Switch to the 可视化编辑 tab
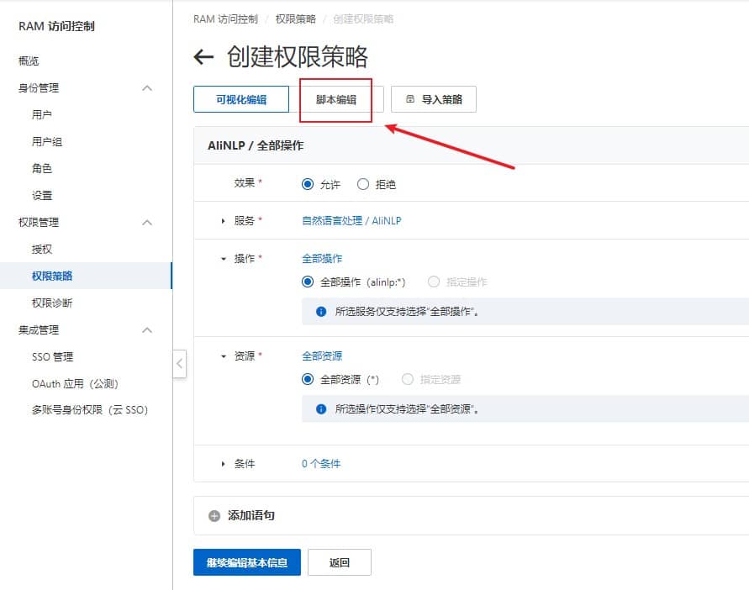Screen dimensions: 749x590 pos(241,99)
